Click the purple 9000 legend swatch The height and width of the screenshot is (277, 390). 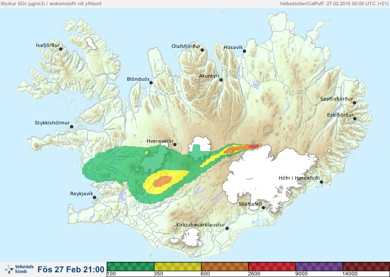tap(319, 267)
